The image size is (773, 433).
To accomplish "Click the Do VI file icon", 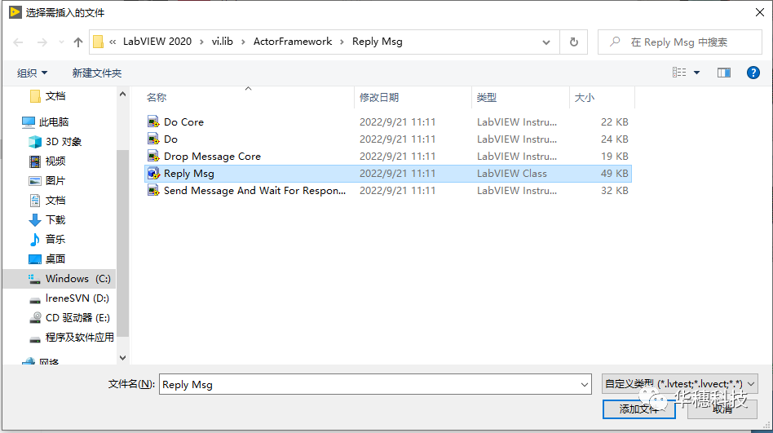I will click(153, 139).
